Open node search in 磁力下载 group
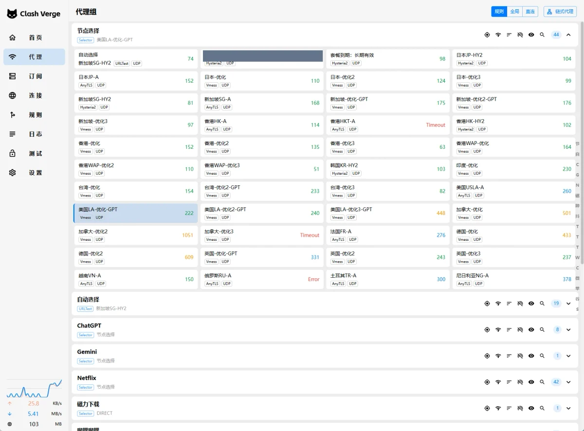 pyautogui.click(x=542, y=409)
